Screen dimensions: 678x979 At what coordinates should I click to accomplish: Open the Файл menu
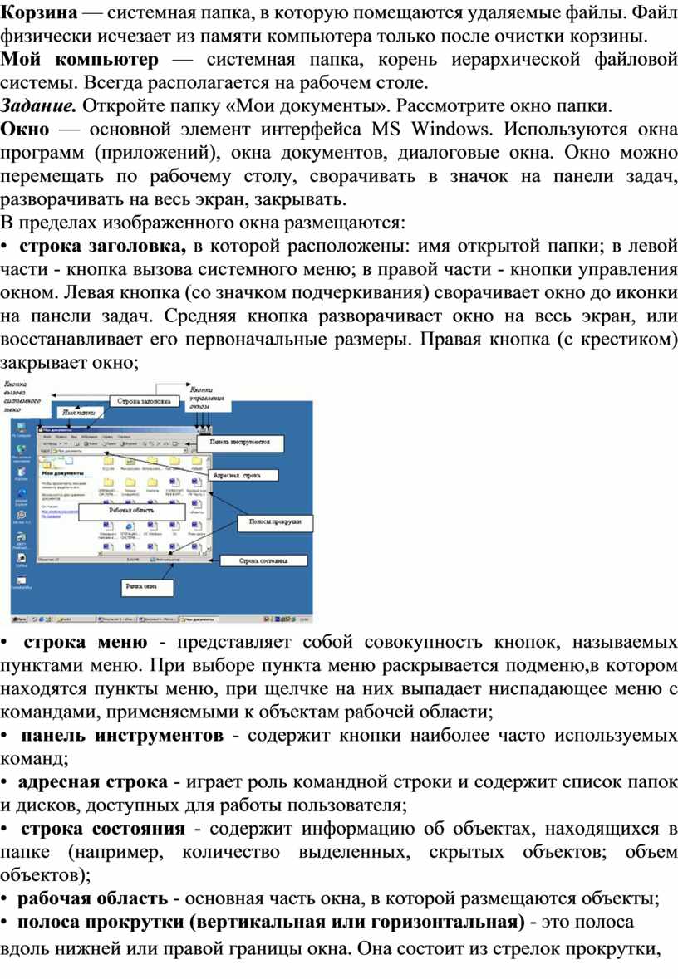(47, 437)
